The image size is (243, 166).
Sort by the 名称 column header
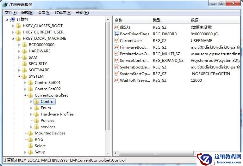[x=132, y=20]
